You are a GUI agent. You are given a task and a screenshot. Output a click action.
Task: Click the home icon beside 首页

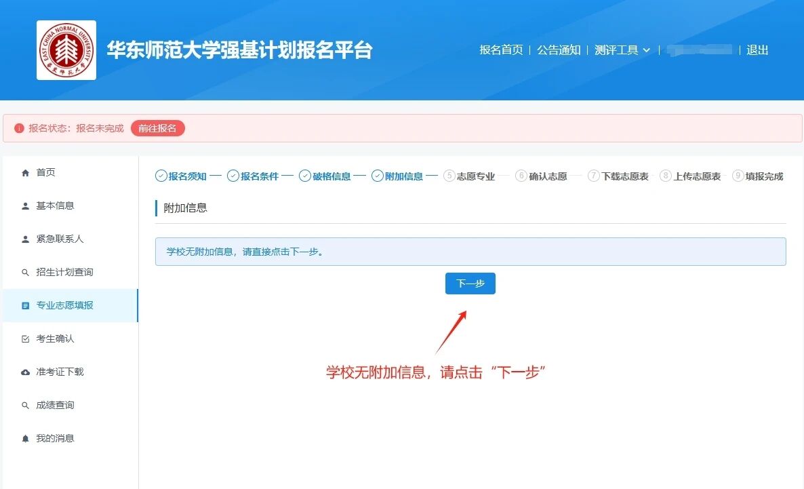click(x=26, y=173)
